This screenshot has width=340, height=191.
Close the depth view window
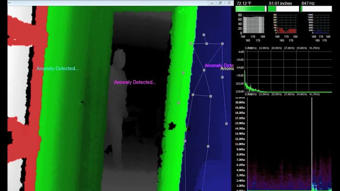click(x=229, y=3)
